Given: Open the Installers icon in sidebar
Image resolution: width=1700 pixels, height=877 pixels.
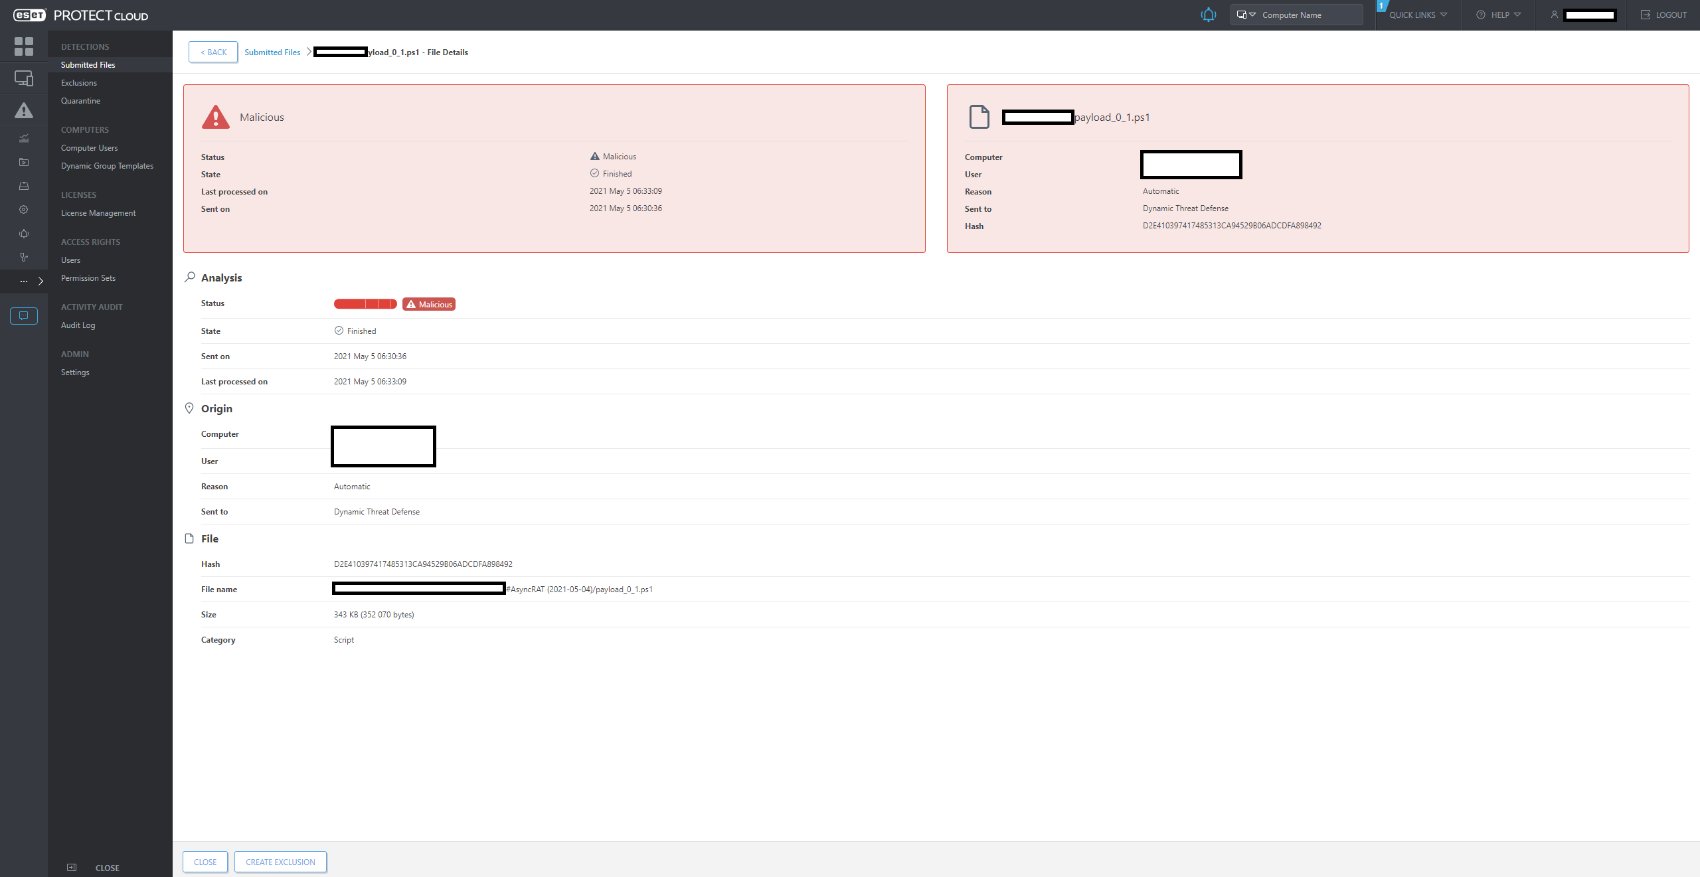Looking at the screenshot, I should pyautogui.click(x=23, y=186).
